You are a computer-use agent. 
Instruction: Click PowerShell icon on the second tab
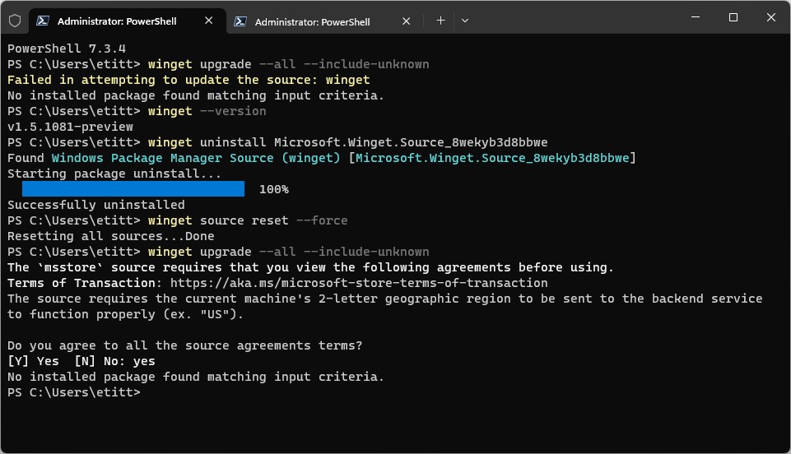pos(240,22)
